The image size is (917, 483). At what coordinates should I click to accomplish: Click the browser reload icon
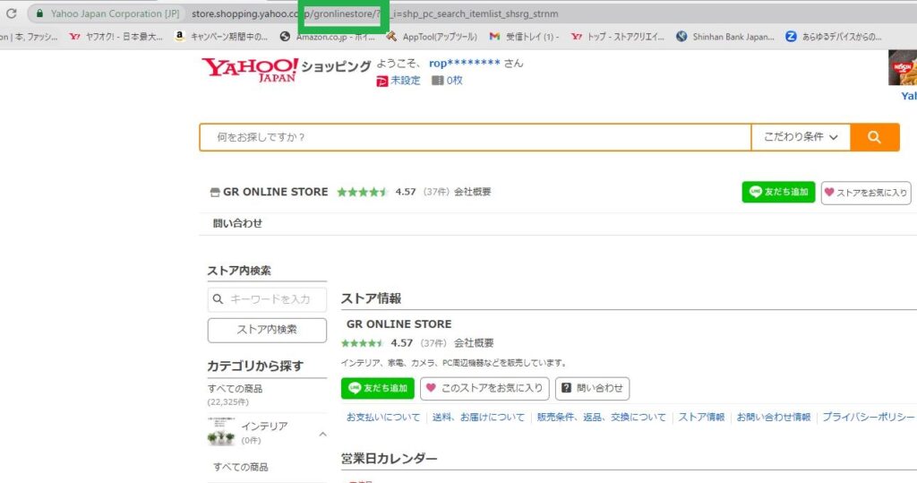coord(12,13)
